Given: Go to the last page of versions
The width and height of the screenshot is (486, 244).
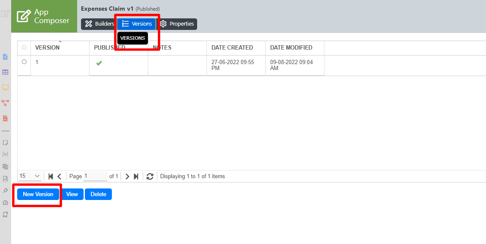Looking at the screenshot, I should (x=136, y=176).
